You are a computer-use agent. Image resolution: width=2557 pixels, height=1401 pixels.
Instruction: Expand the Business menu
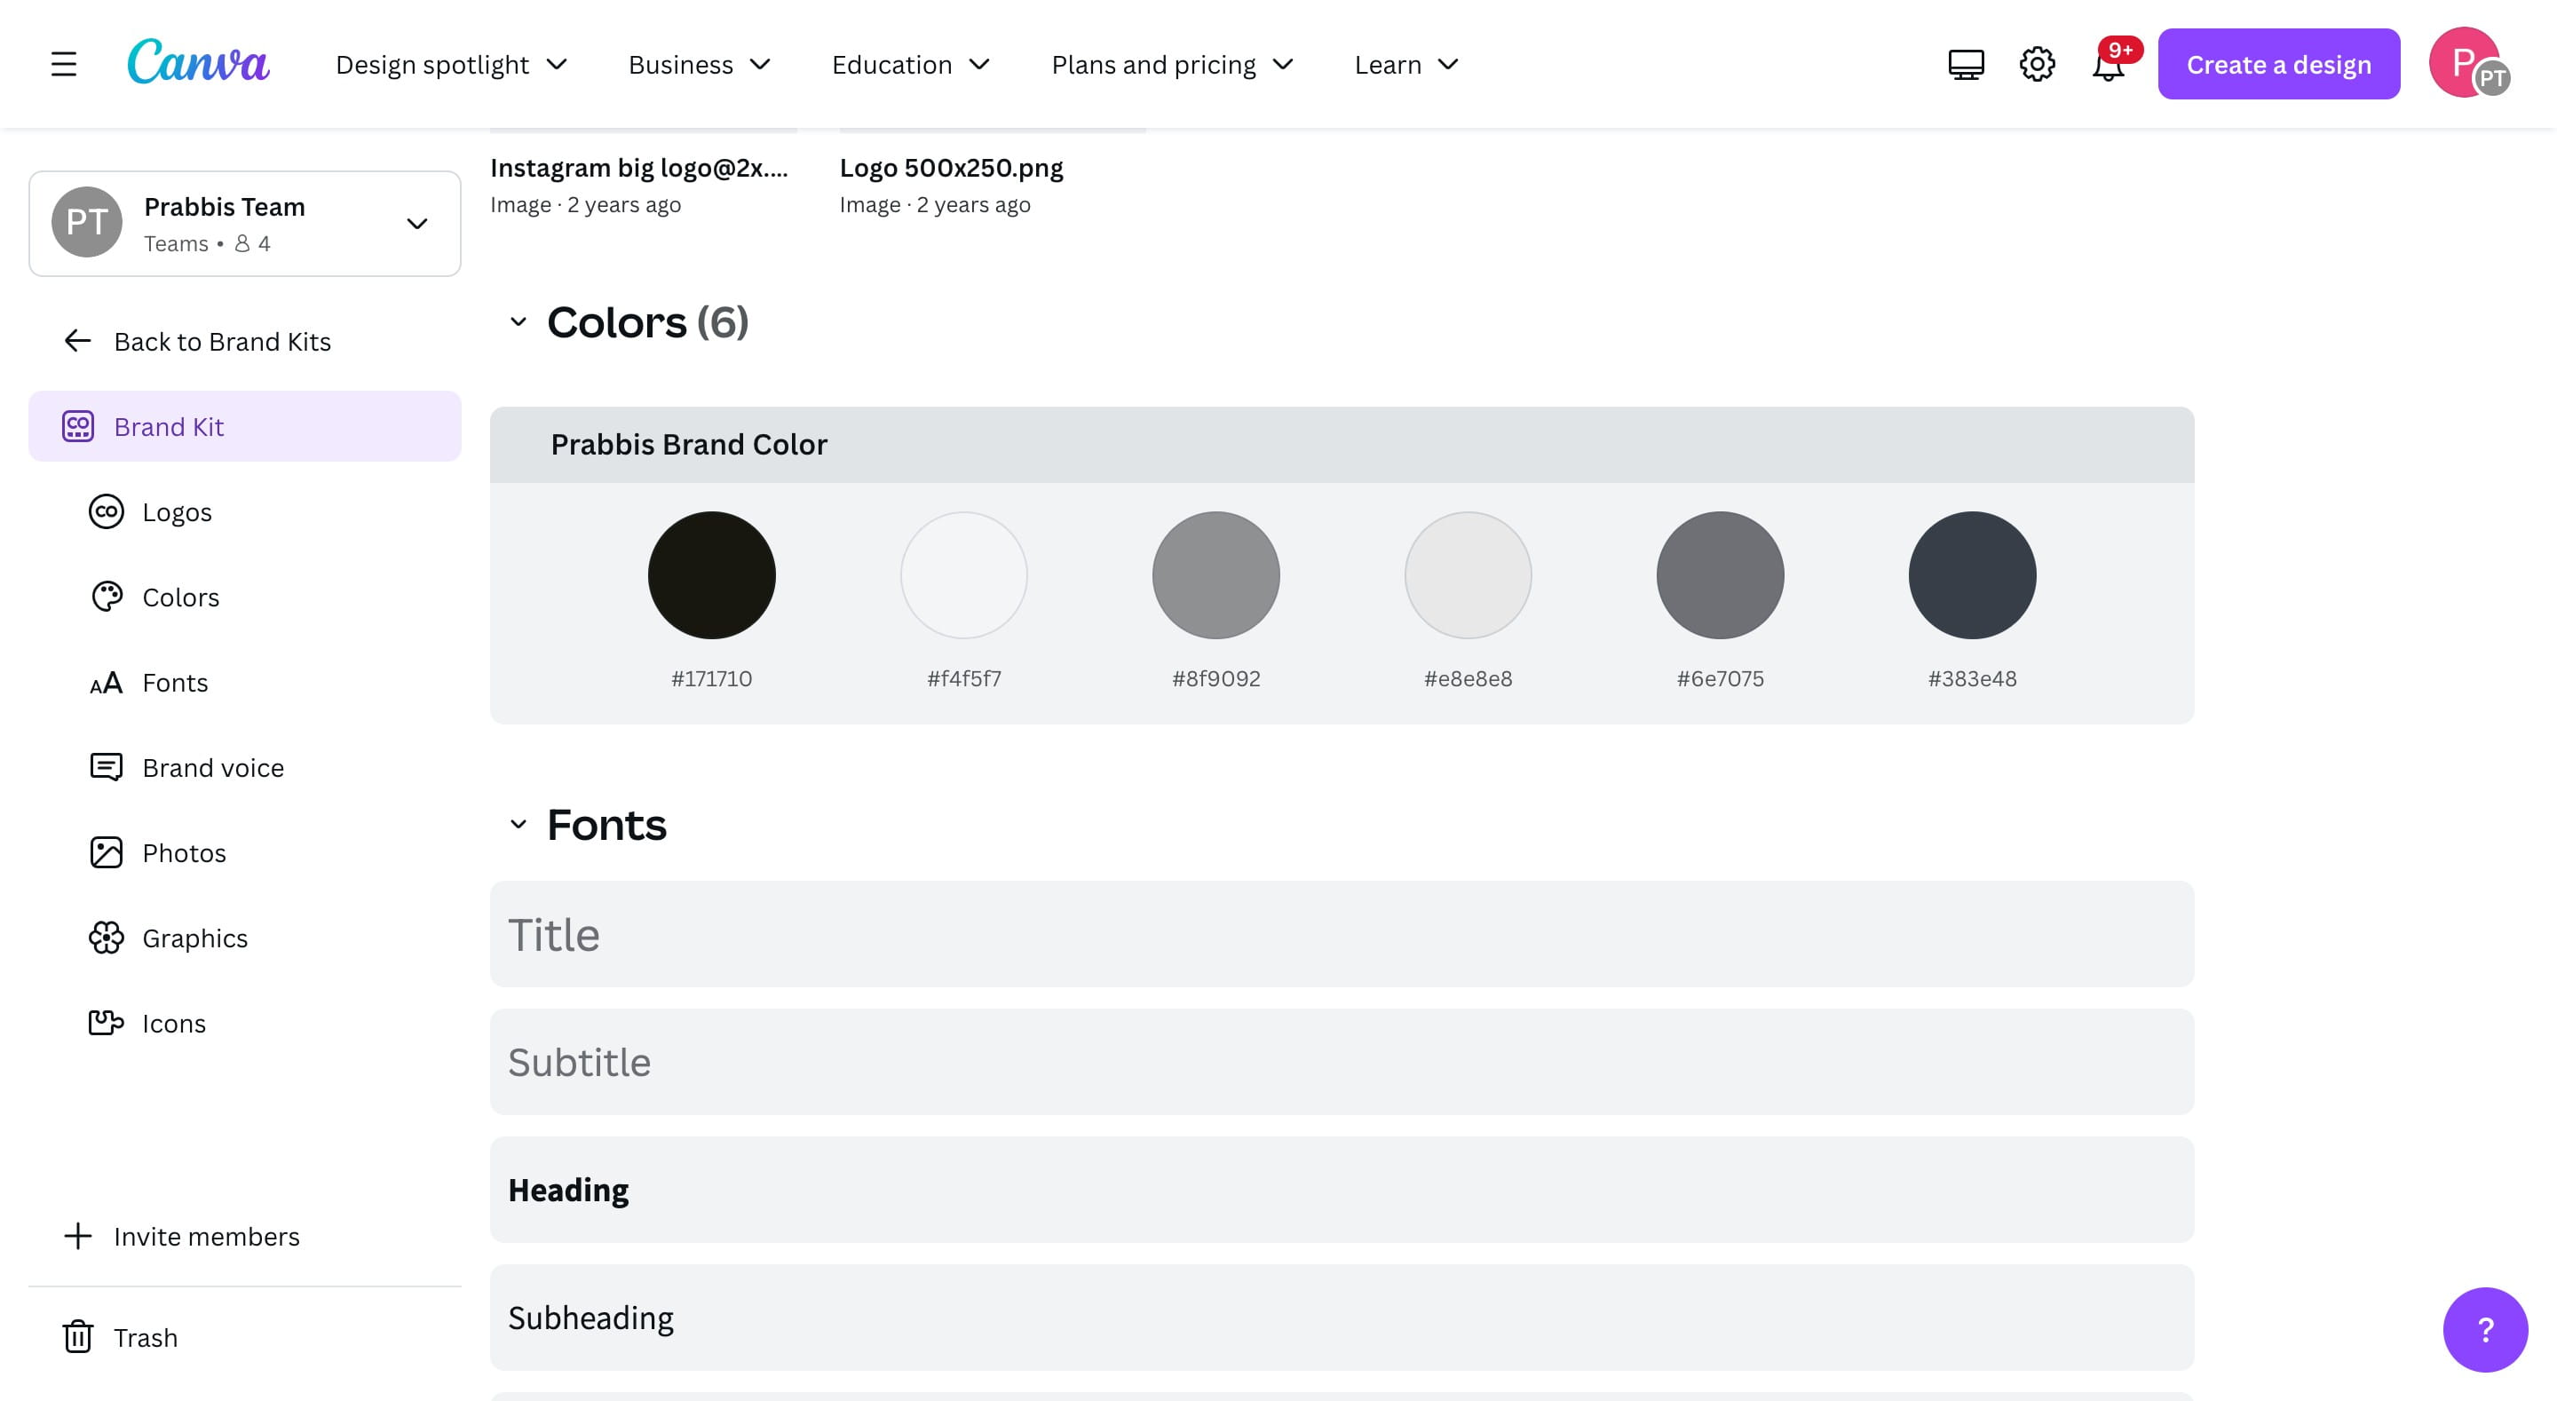coord(700,65)
